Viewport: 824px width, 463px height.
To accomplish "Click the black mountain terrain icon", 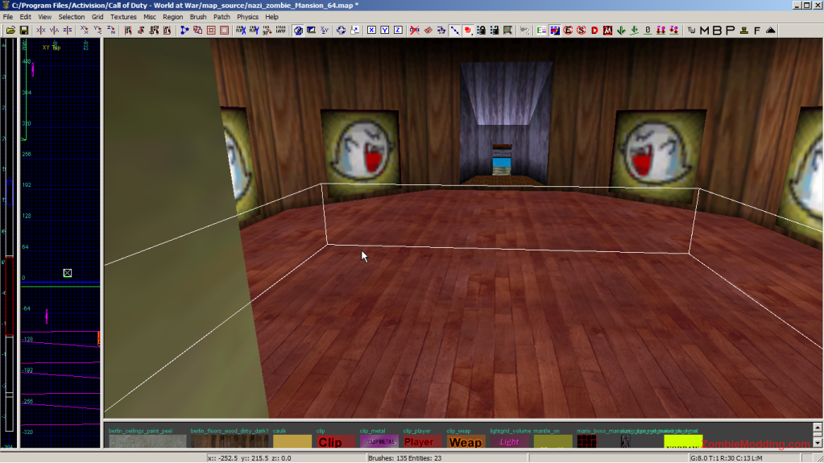I will (770, 31).
